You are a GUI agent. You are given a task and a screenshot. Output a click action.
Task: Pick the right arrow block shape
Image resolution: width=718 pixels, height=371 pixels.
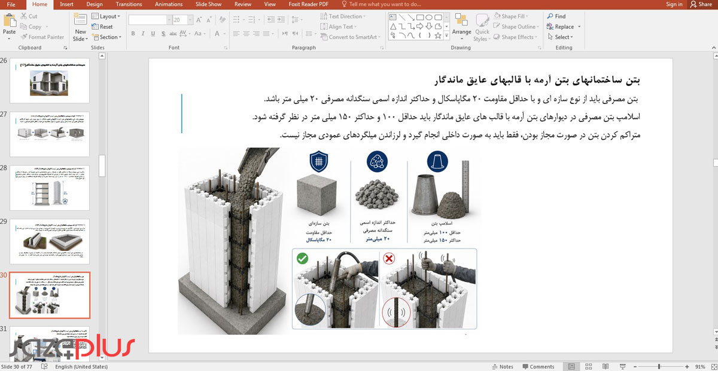[420, 26]
